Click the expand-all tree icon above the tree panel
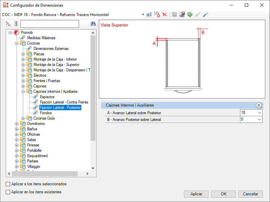Viewport: 270px width, 202px height. [x=8, y=24]
